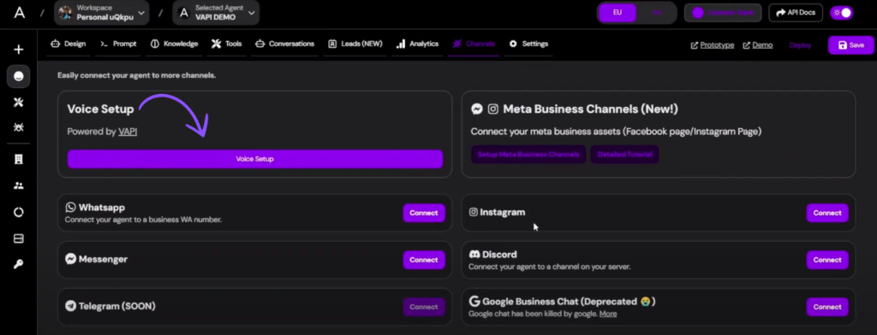Switch to the Prompt tab
This screenshot has height=335, width=877.
coord(118,44)
